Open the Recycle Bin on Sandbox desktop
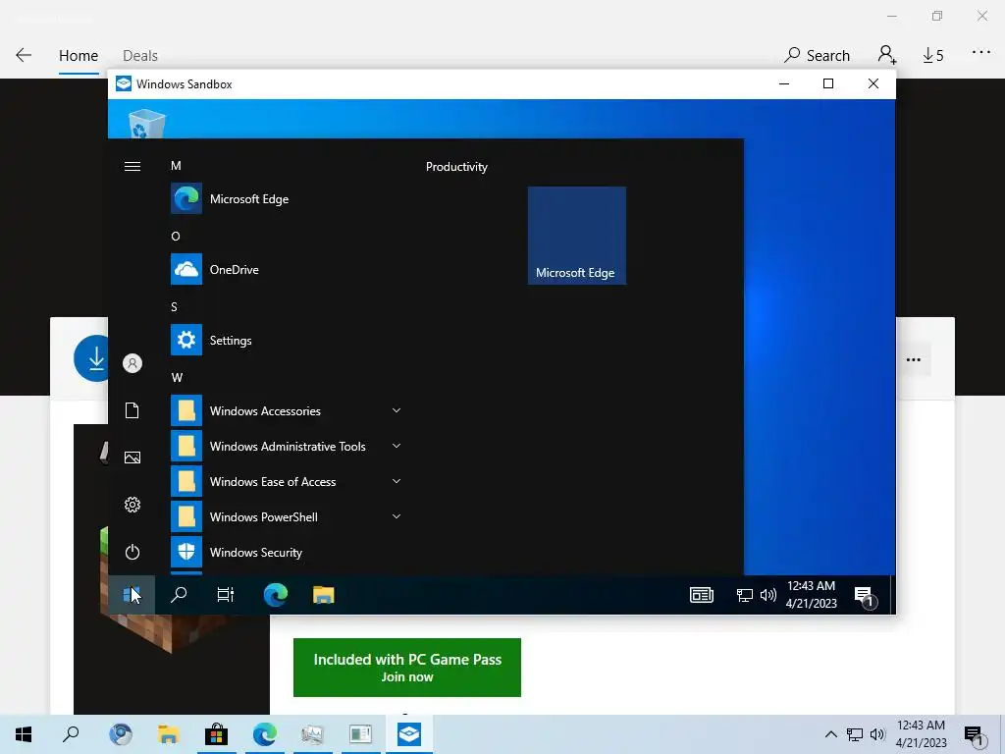1005x754 pixels. [147, 123]
